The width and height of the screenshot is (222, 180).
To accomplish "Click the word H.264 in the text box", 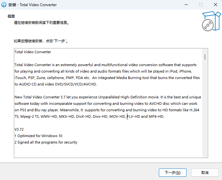I will point(194,110).
